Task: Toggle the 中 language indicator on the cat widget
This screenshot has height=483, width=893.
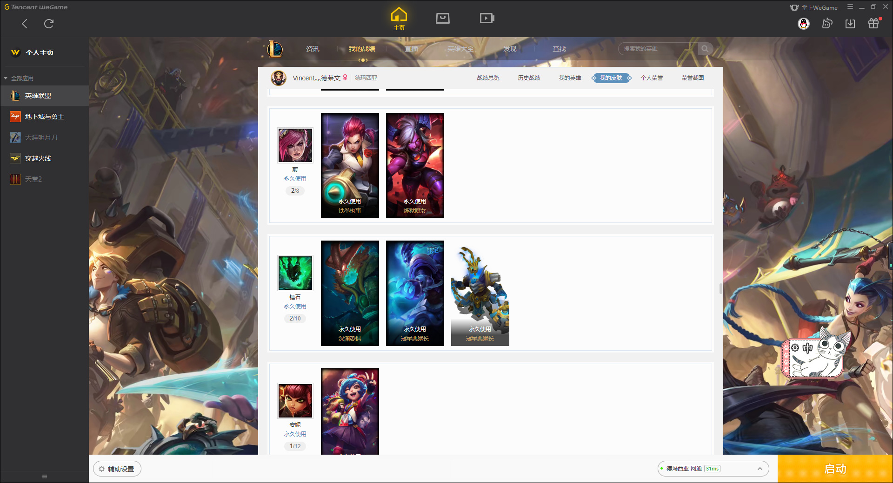Action: (x=807, y=348)
